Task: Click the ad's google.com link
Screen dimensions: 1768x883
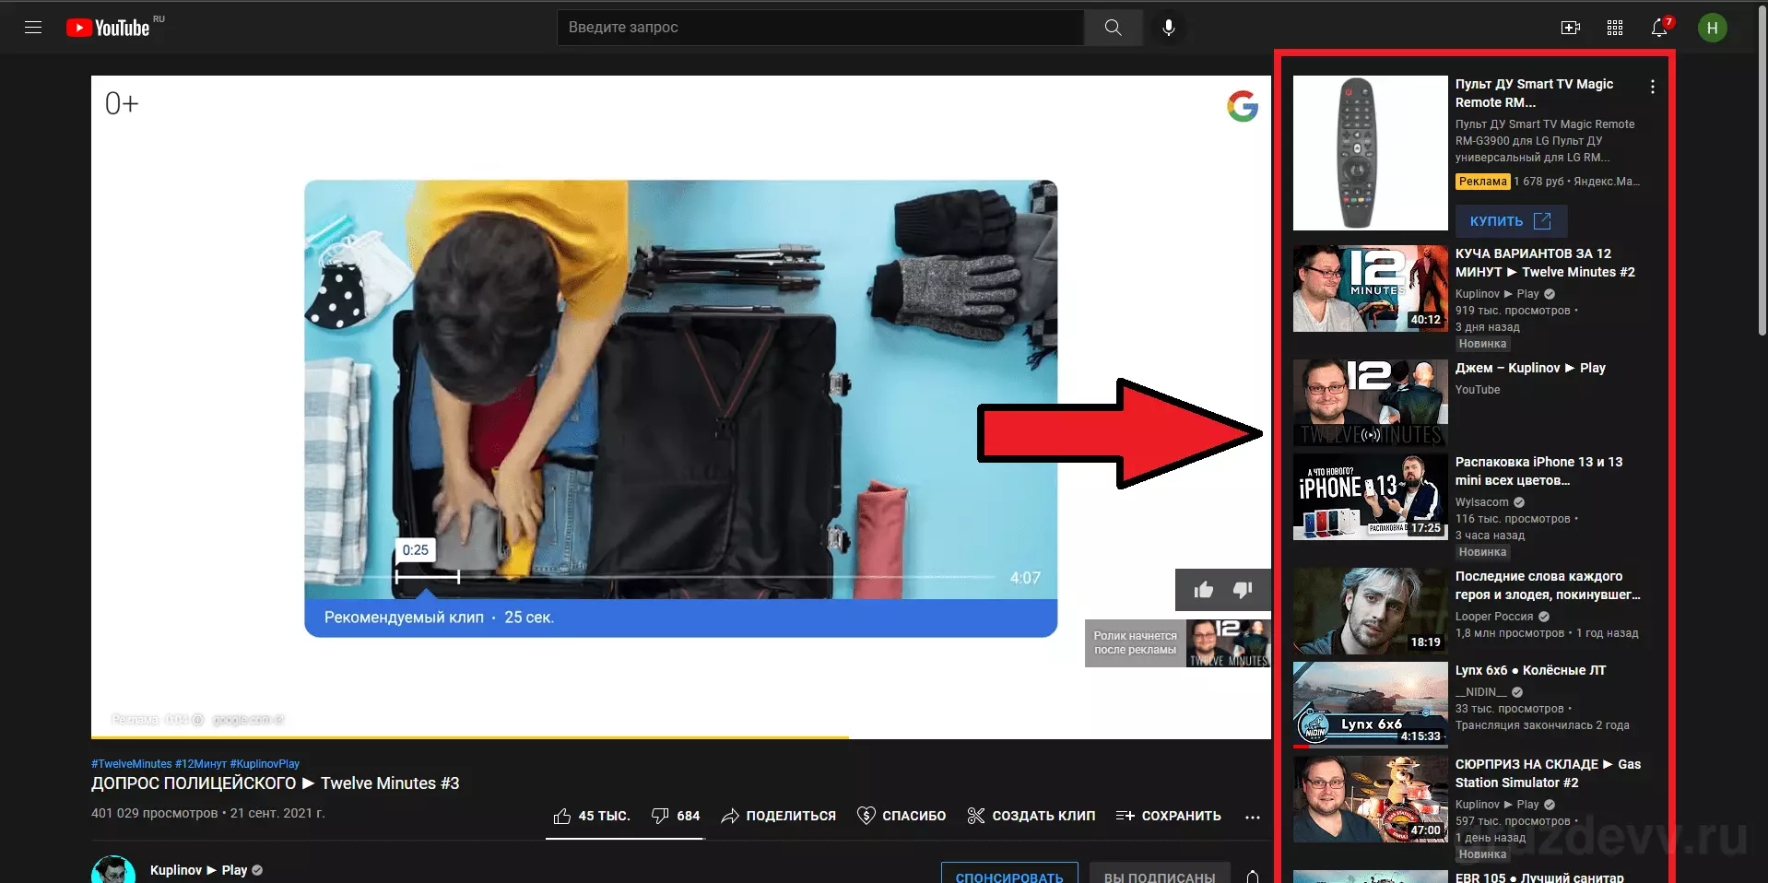Action: click(x=248, y=720)
